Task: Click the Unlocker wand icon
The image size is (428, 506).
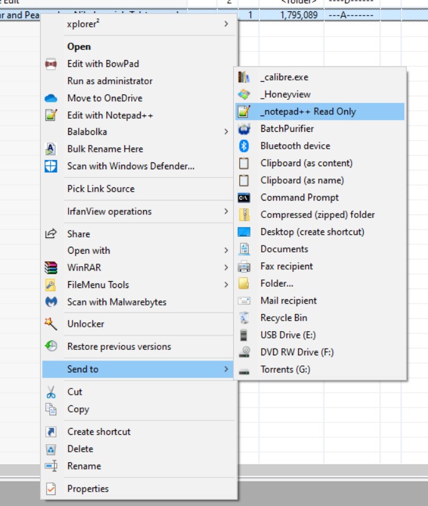Action: [51, 324]
